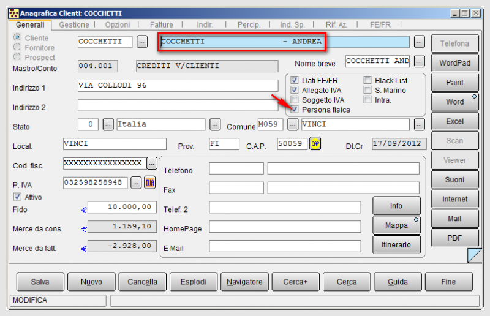This screenshot has height=316, width=490.
Task: Click the E Mail input field
Action: [285, 246]
